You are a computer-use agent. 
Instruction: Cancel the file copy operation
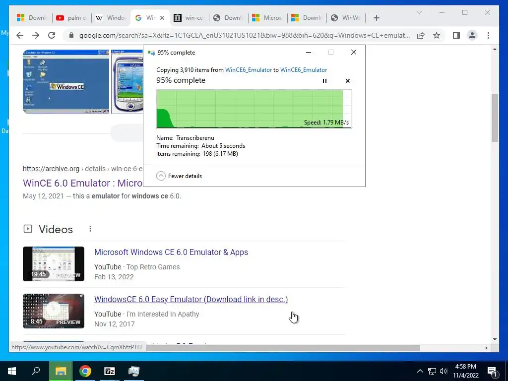pyautogui.click(x=348, y=81)
